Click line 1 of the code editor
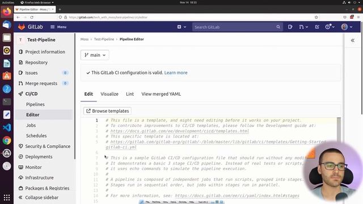363x204 pixels. (204, 120)
